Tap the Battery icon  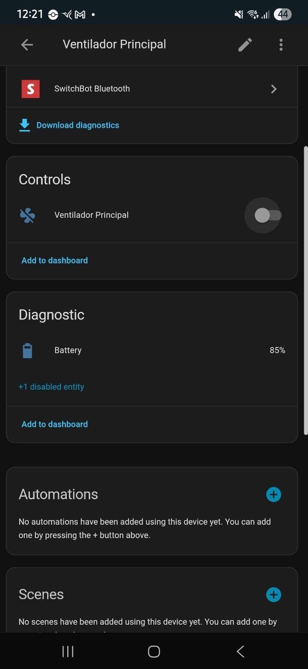[28, 350]
